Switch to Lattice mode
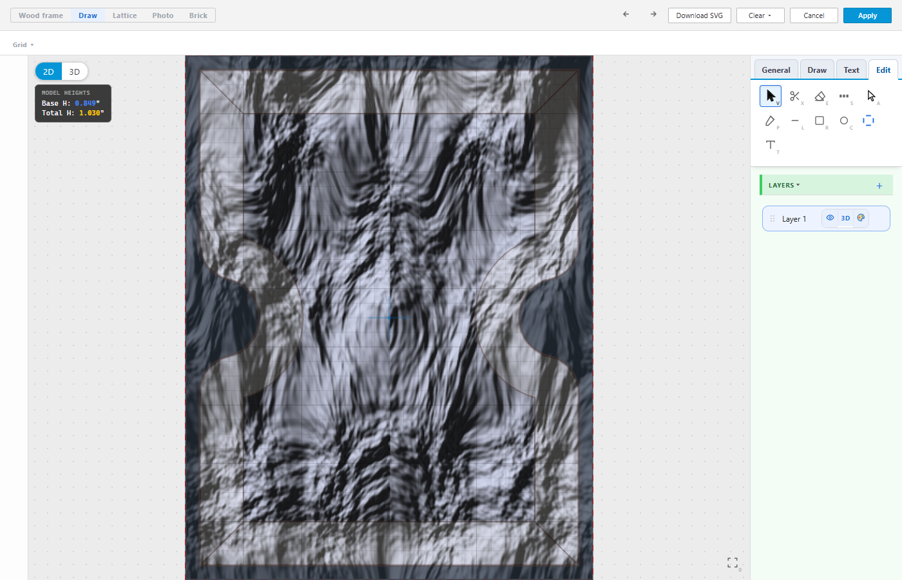Screen dimensions: 902x580 pyautogui.click(x=124, y=15)
